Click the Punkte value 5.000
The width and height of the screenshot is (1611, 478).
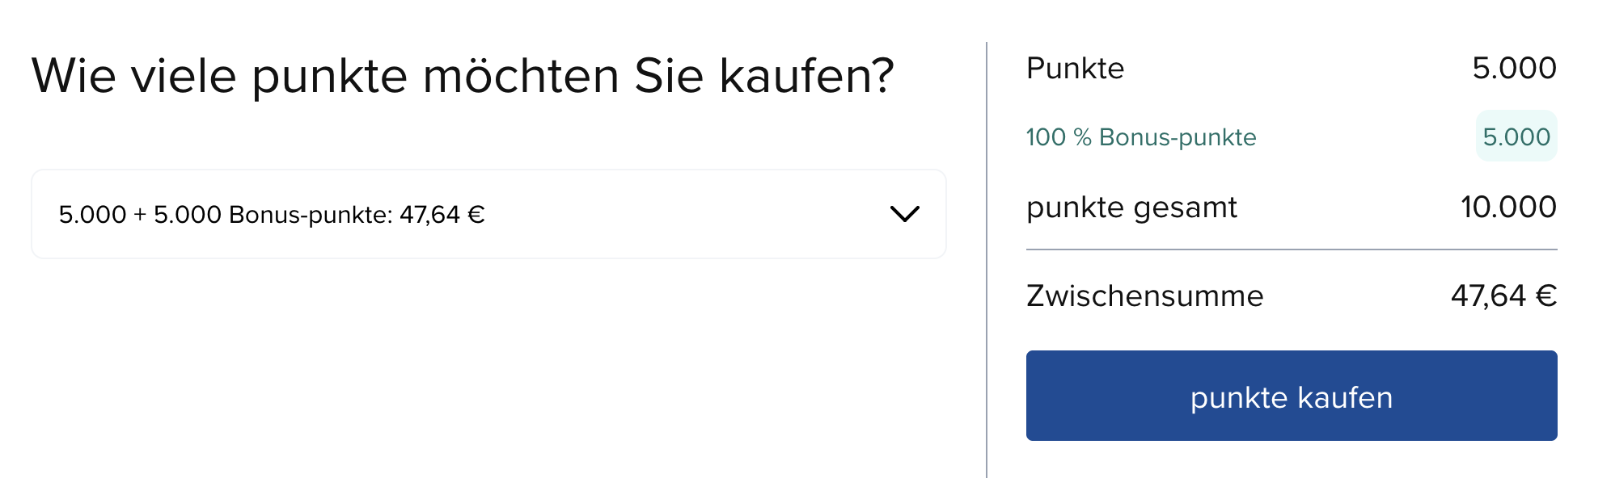tap(1514, 69)
